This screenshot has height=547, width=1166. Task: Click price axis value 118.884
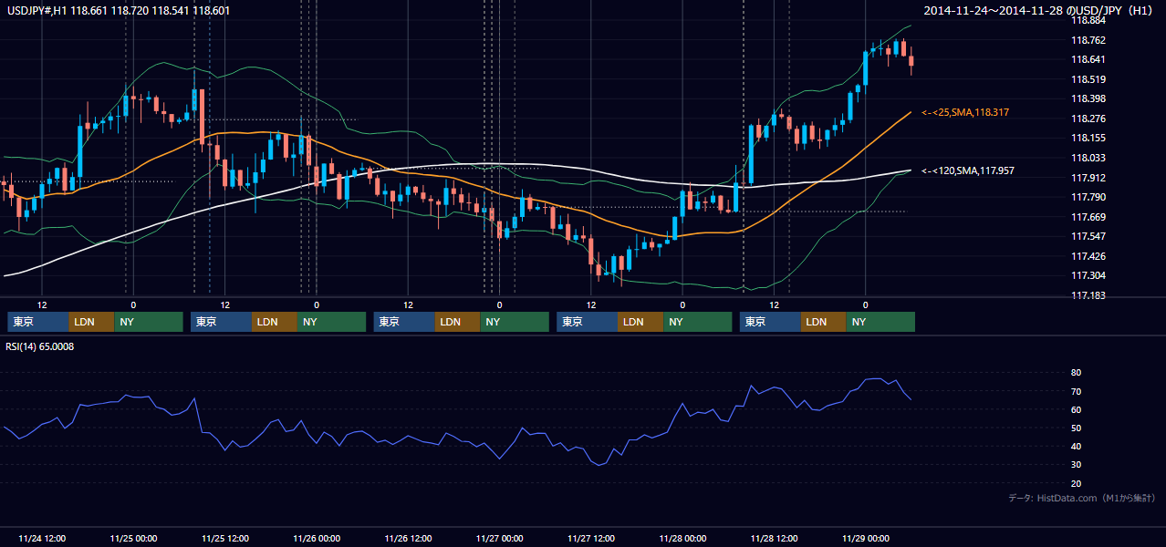1088,20
